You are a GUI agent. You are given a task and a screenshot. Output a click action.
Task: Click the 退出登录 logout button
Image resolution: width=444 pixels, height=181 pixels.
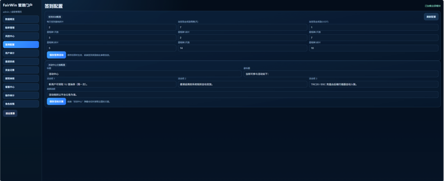tap(10, 113)
